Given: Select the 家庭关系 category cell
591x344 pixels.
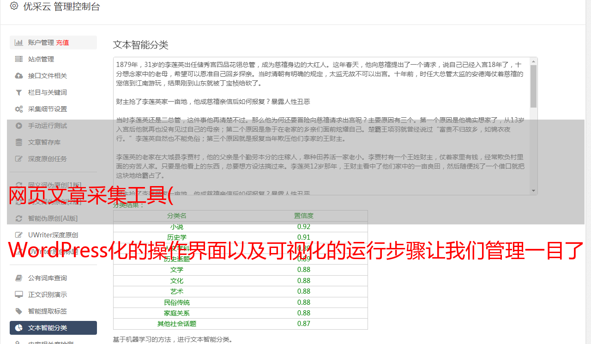Looking at the screenshot, I should click(x=177, y=313).
